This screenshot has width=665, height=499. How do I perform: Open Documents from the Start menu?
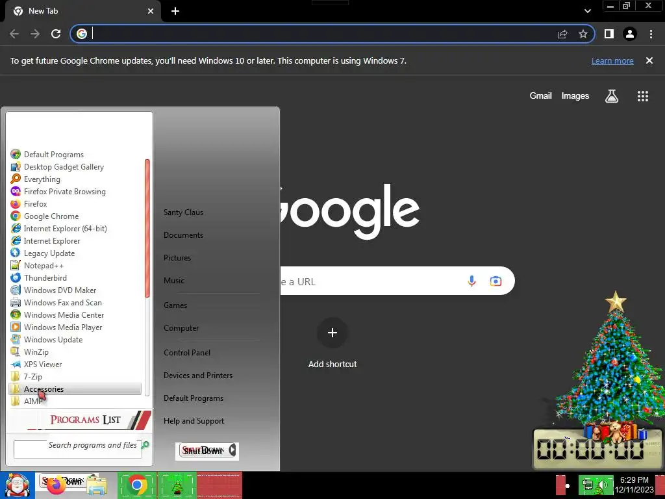[183, 235]
